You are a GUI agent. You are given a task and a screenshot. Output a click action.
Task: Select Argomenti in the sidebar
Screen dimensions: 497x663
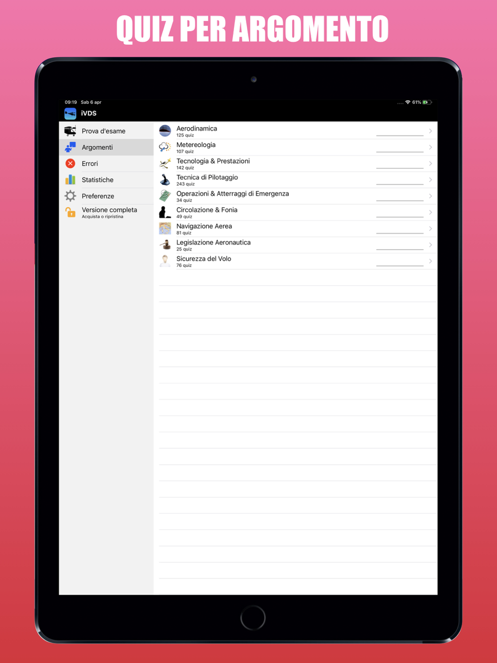click(106, 147)
